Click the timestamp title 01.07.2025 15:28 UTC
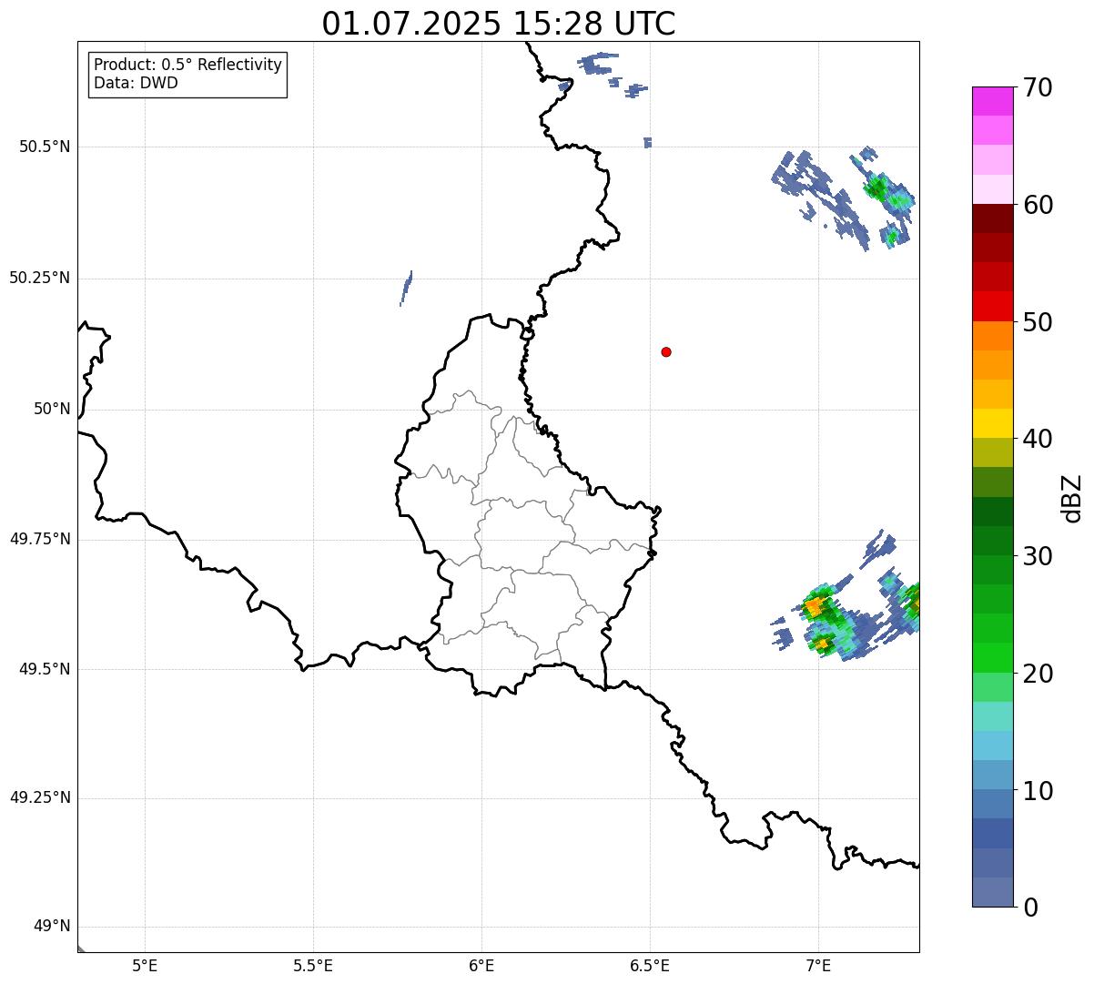 [x=499, y=23]
